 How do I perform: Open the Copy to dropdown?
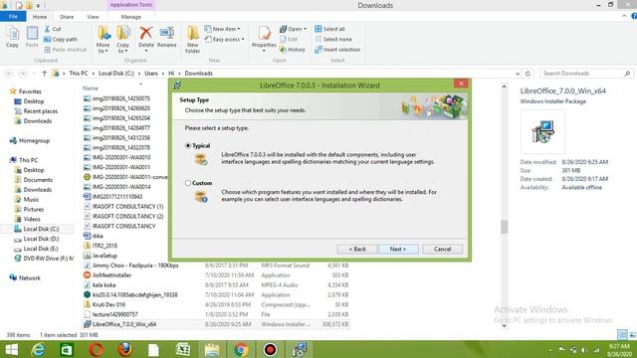pos(122,40)
